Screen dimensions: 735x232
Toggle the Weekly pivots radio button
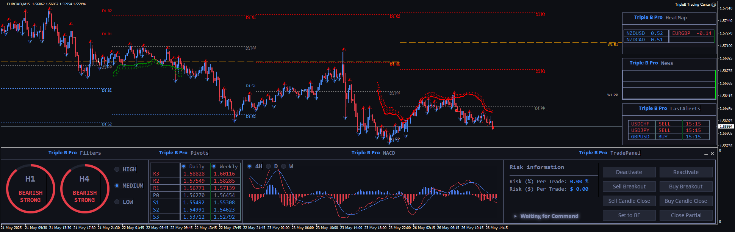tap(214, 166)
